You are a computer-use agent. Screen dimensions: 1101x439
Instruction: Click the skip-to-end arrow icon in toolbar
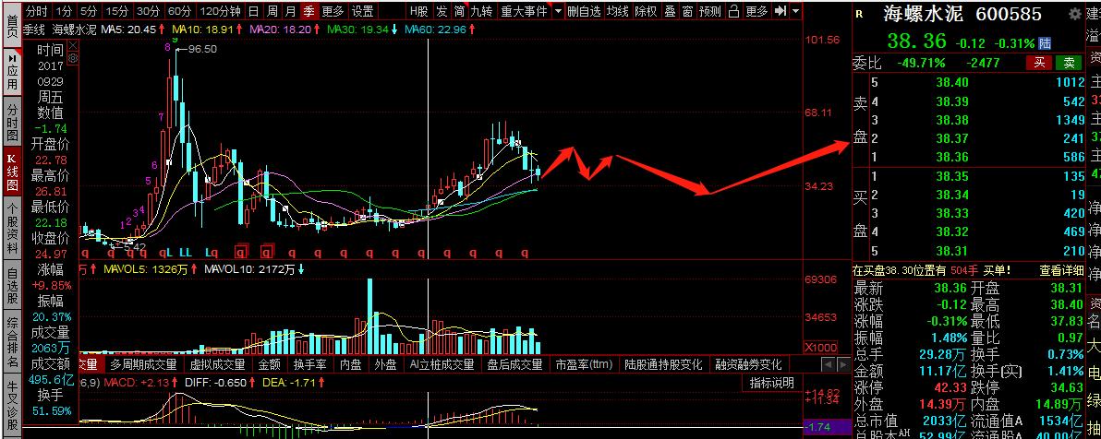(780, 11)
